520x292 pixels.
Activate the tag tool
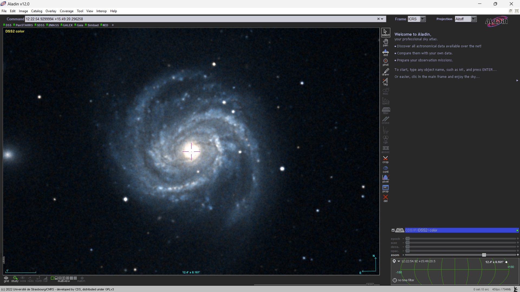[385, 81]
